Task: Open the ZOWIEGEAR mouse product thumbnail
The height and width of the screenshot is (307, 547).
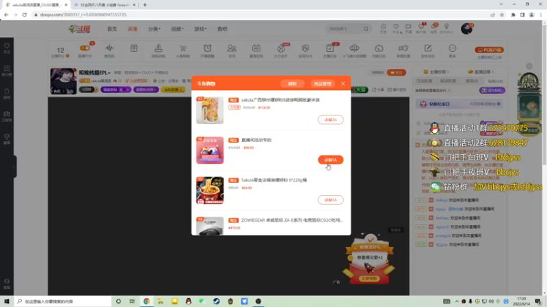Action: (210, 226)
